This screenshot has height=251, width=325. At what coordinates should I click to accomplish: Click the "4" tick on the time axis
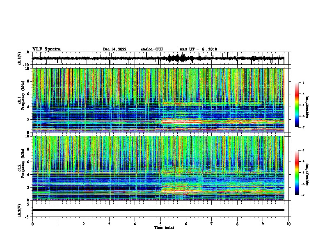135,224
